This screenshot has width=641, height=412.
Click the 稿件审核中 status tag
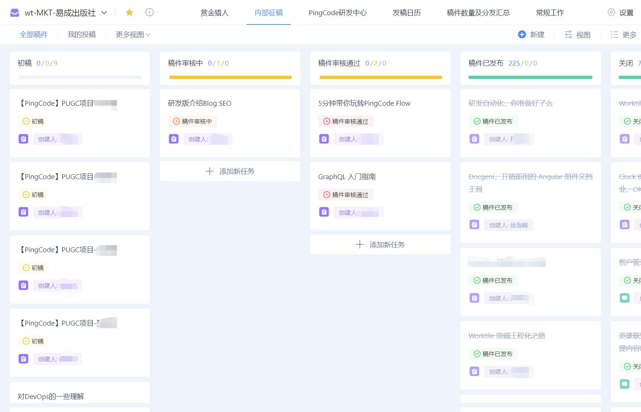click(x=193, y=121)
